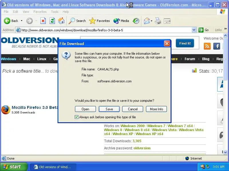Image resolution: width=229 pixels, height=171 pixels.
Task: Open the History clock icon
Action: pos(136,21)
